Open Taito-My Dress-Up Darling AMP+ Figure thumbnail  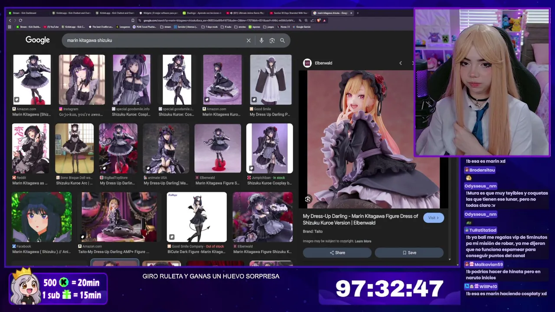pos(119,217)
